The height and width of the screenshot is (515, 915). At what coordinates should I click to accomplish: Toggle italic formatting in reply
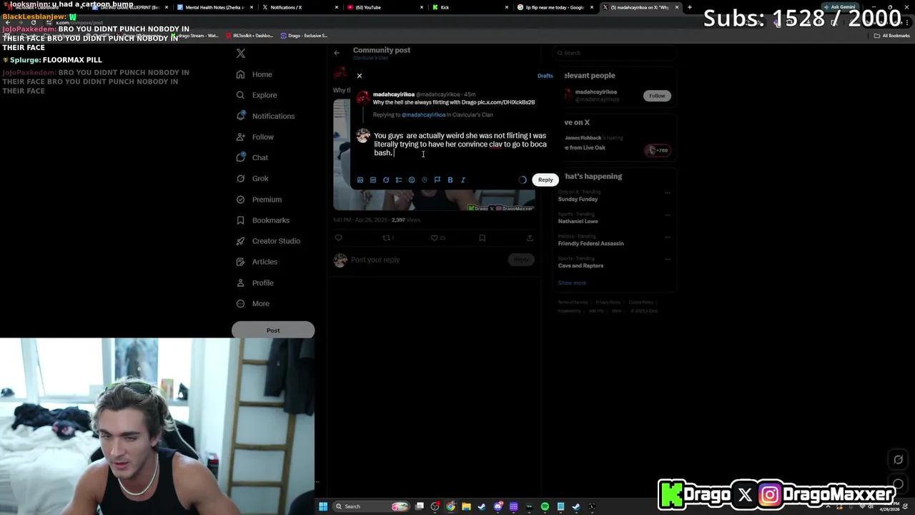(463, 180)
